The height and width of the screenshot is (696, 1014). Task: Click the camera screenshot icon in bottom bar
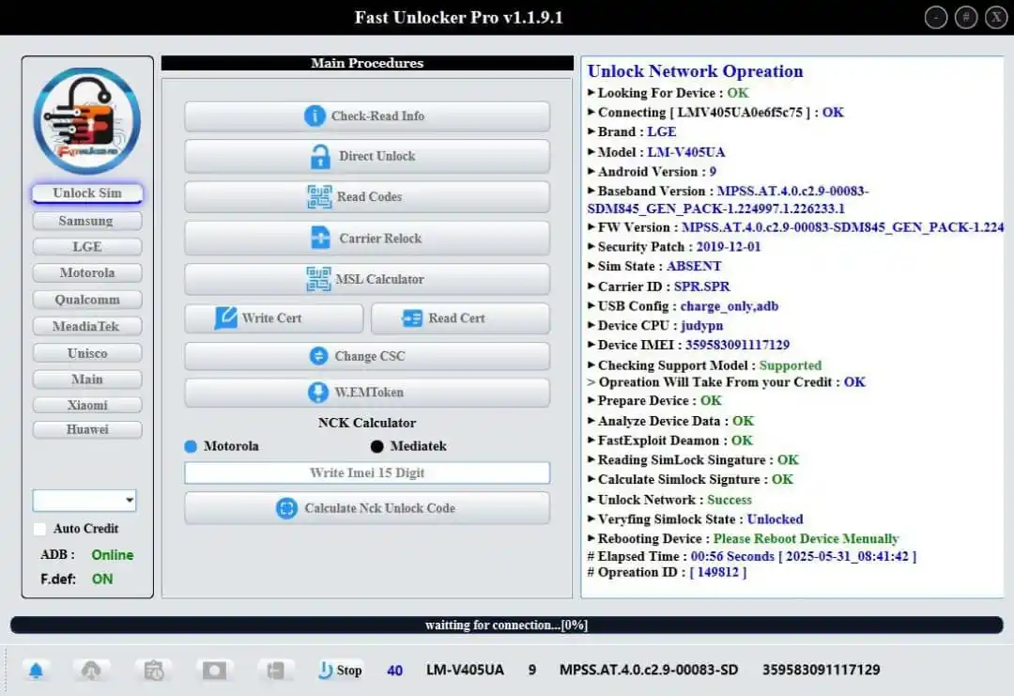(x=214, y=669)
